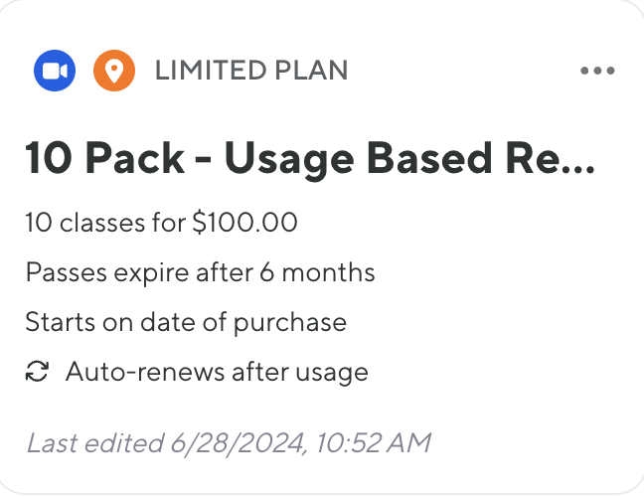The height and width of the screenshot is (497, 644).
Task: Click the $100.00 price text
Action: (243, 222)
